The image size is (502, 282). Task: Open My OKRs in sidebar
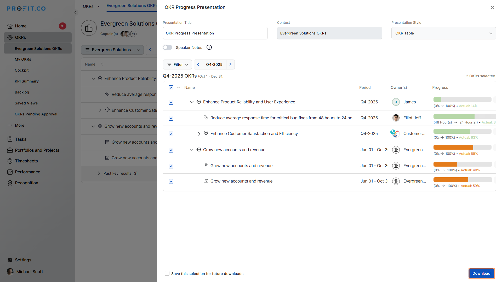coord(23,59)
